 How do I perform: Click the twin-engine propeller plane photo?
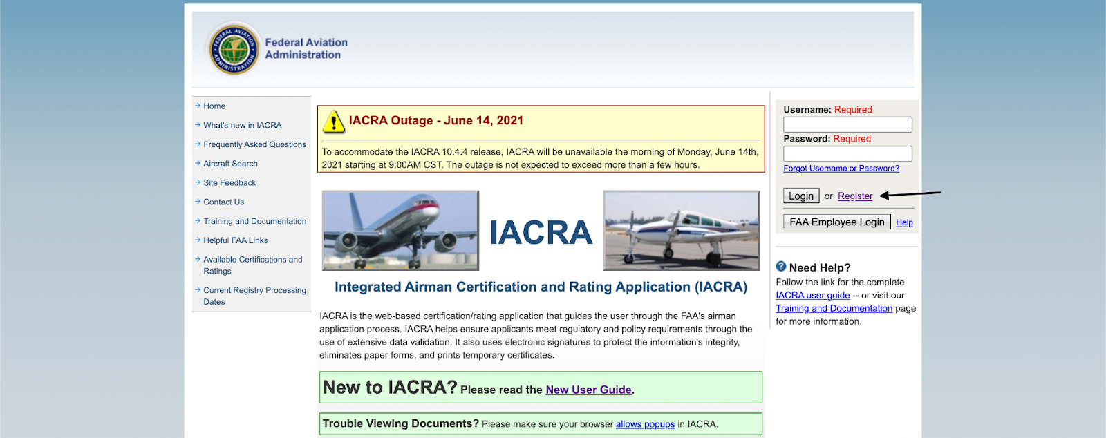[x=682, y=231]
